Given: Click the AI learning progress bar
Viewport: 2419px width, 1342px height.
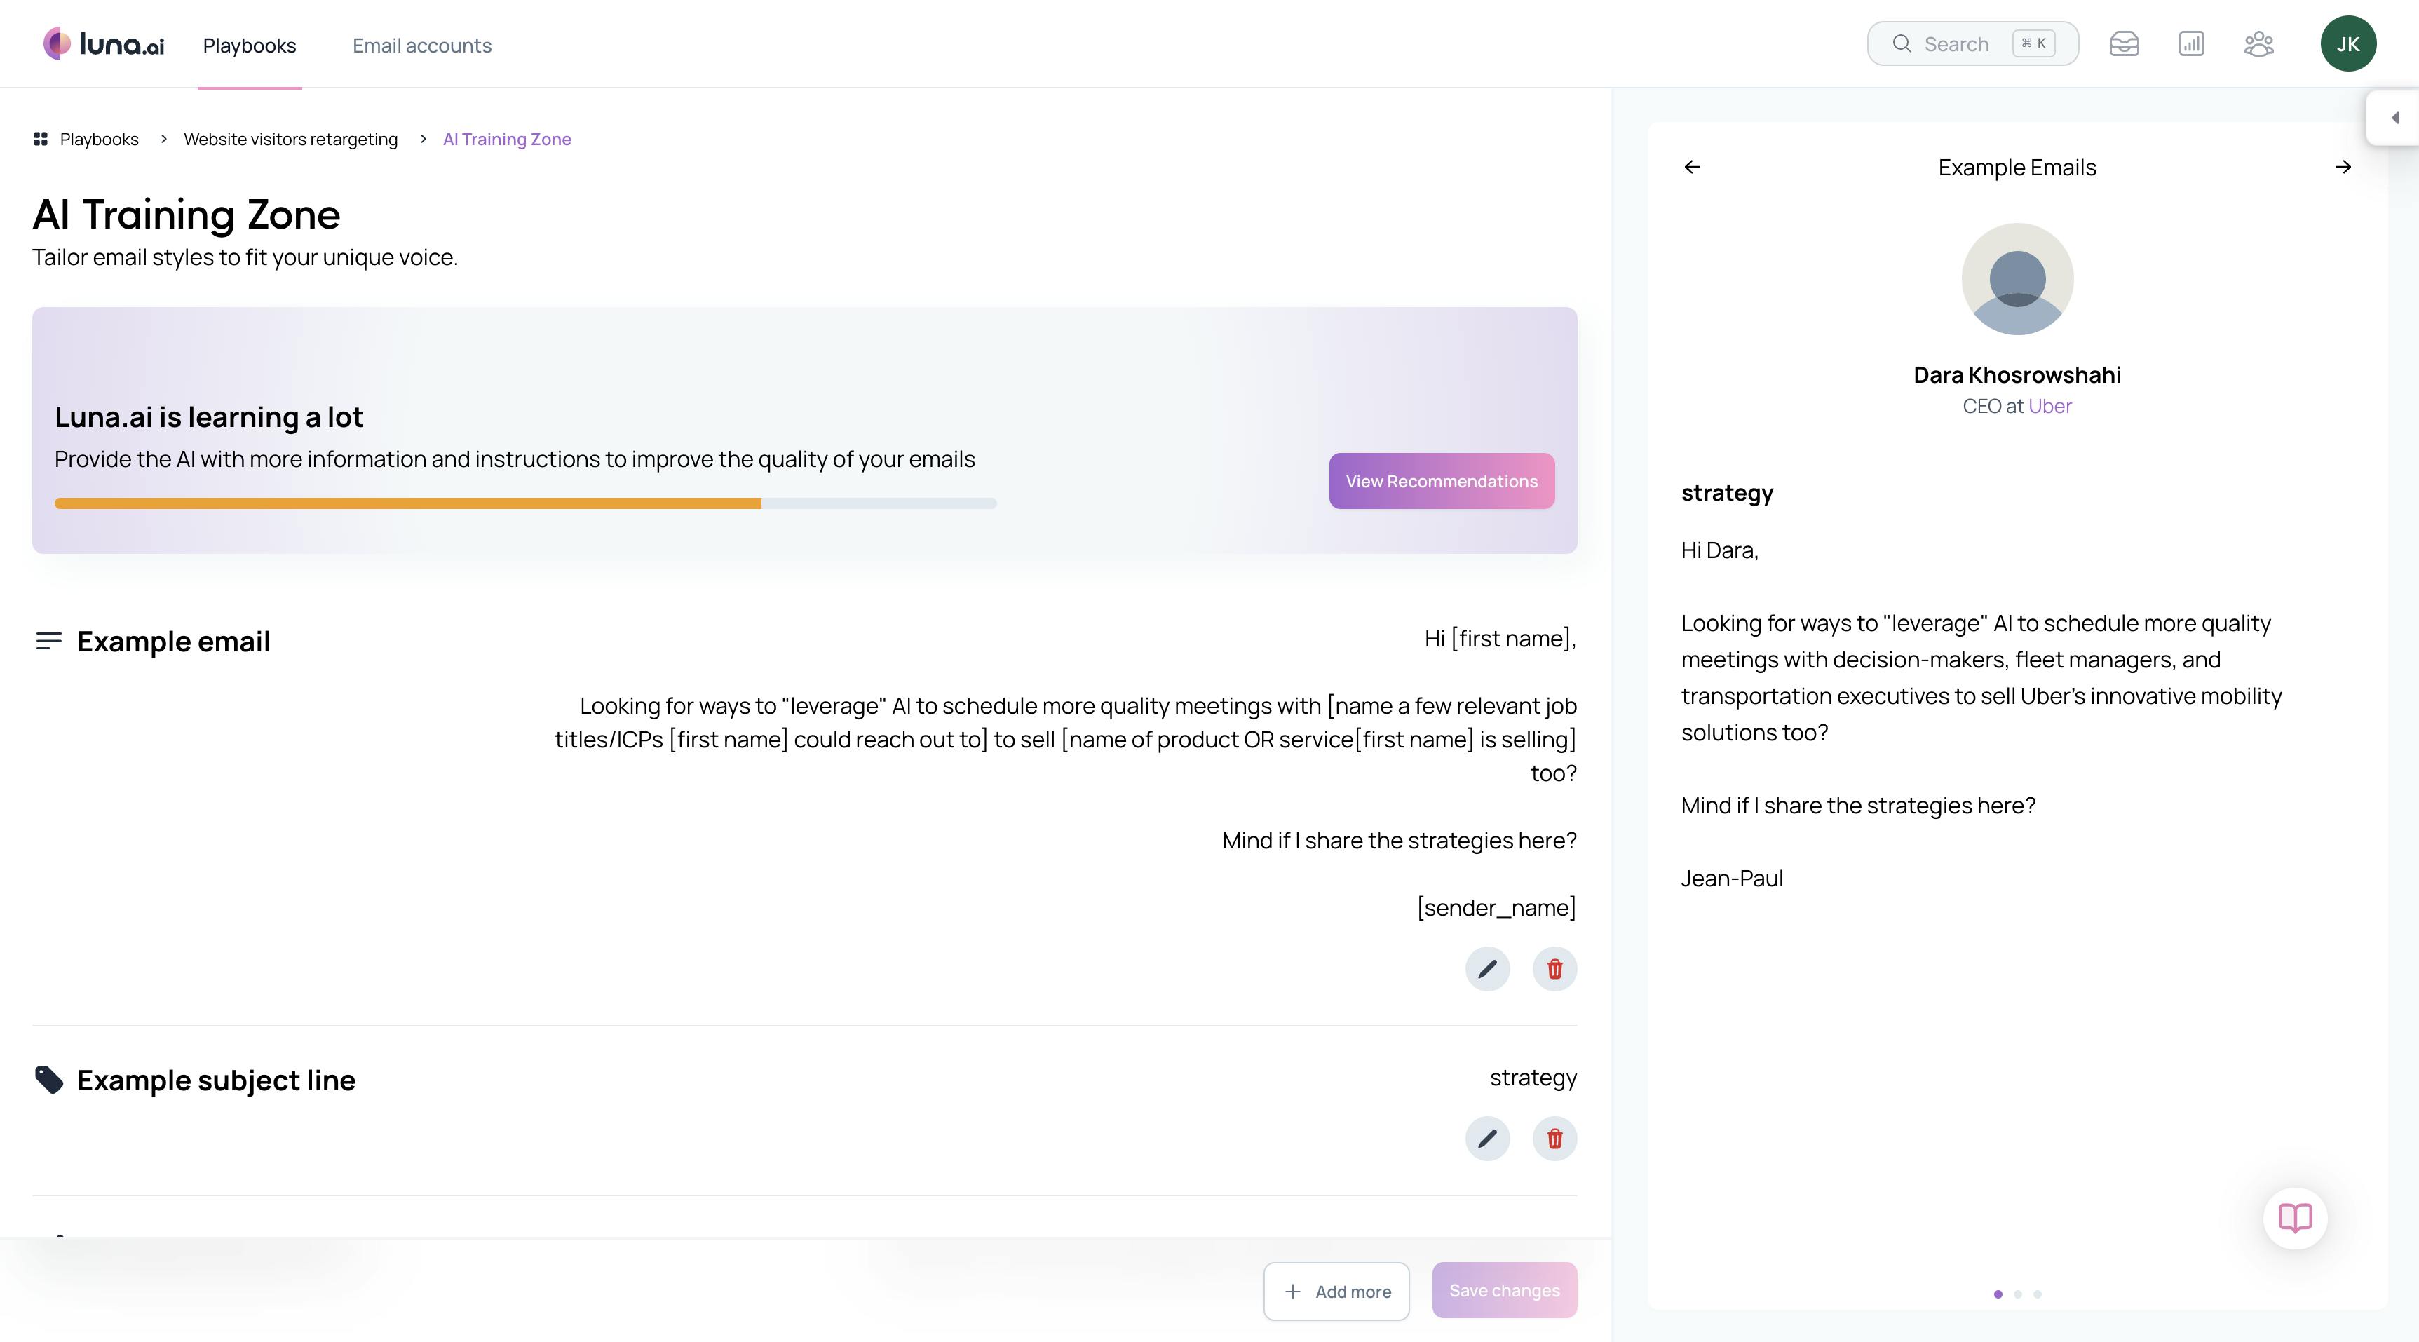Looking at the screenshot, I should click(525, 503).
